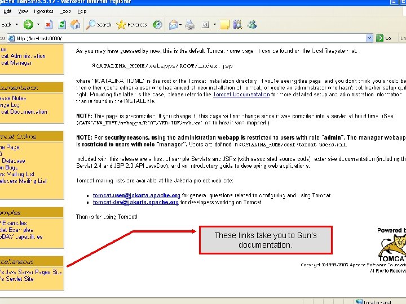Click the yellow Discuss note icon
The image size is (406, 304).
point(224,25)
